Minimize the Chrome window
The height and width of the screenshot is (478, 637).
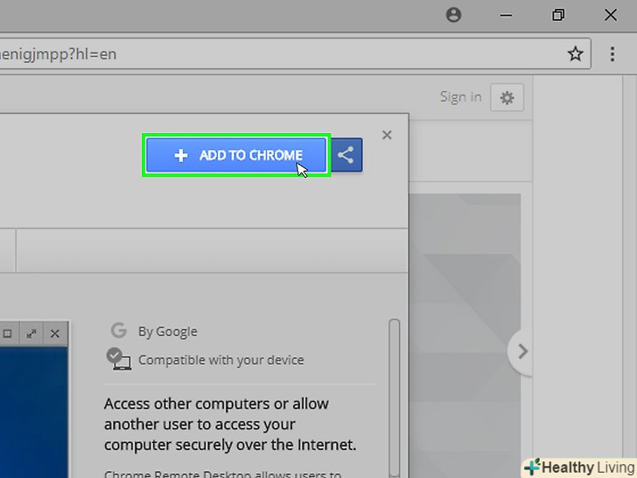point(506,16)
